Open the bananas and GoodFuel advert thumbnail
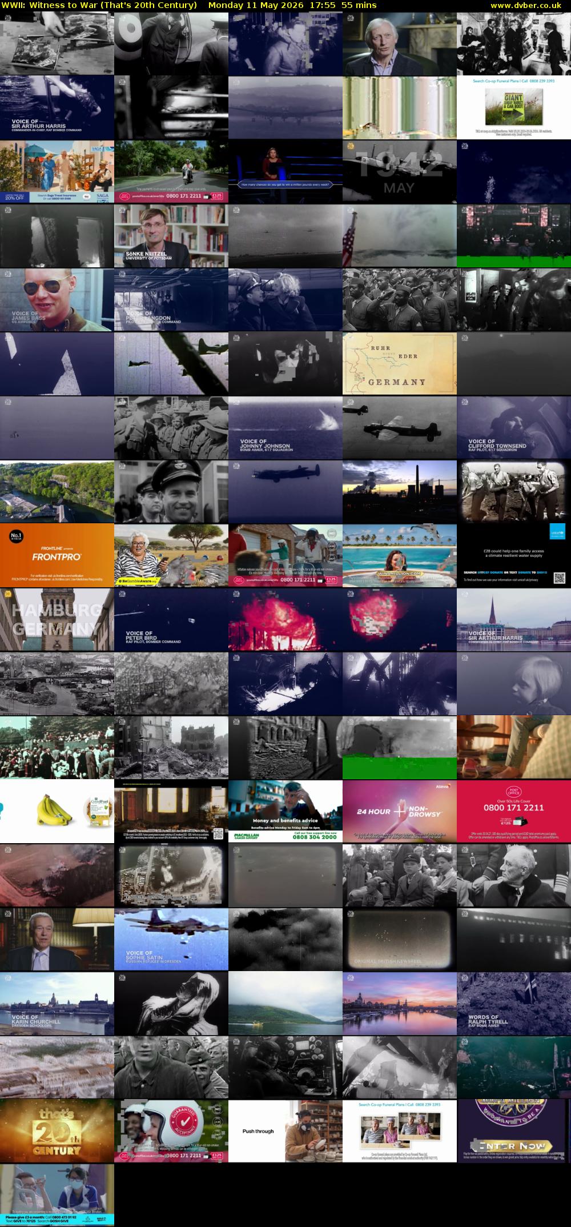This screenshot has height=1227, width=571. click(x=57, y=811)
